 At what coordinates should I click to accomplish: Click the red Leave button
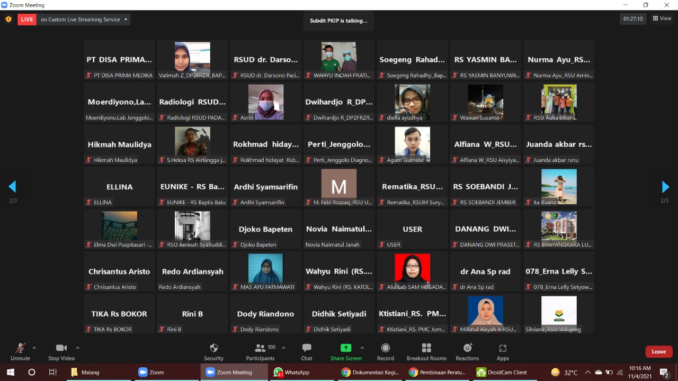pos(659,351)
